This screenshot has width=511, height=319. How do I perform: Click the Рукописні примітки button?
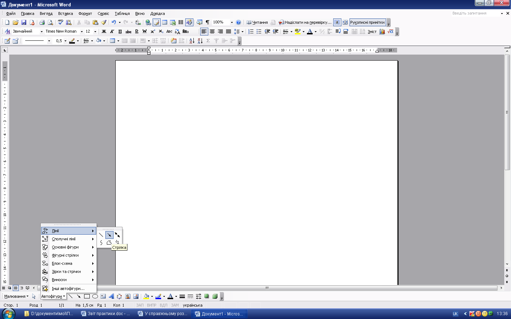pyautogui.click(x=367, y=22)
